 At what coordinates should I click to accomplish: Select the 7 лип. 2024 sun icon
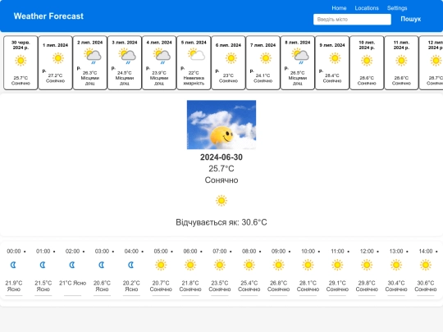point(265,58)
